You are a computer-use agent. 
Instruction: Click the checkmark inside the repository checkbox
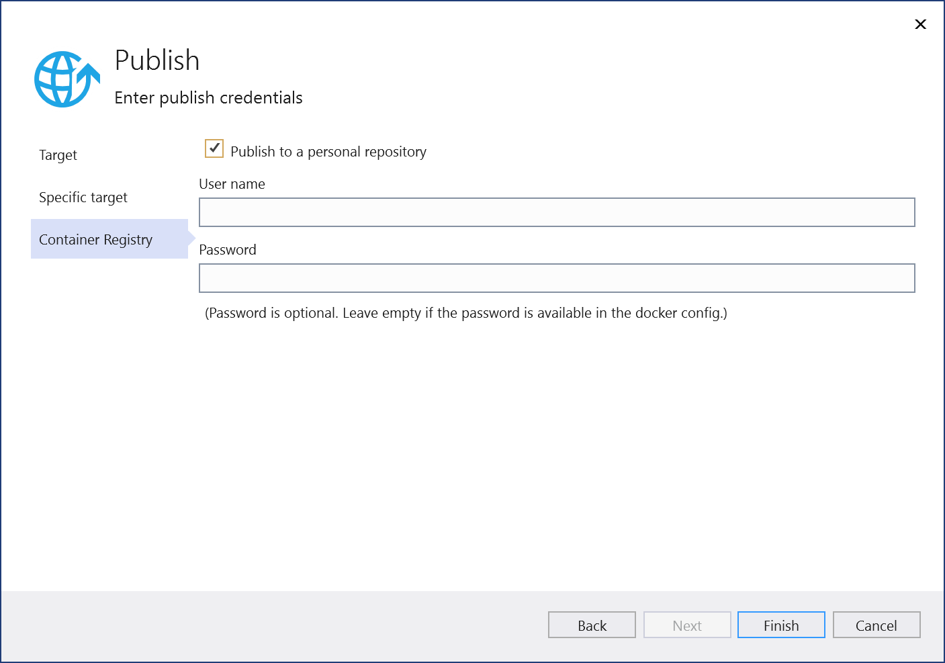click(x=214, y=148)
